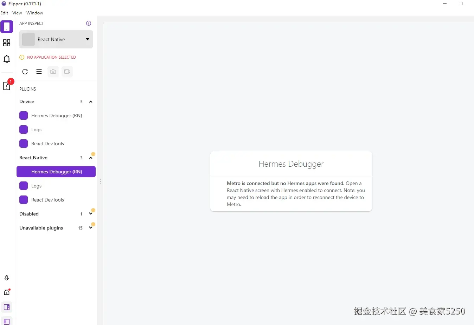Screen dimensions: 474x325
Task: Open the Plugin Manager grid icon
Action: 7,43
